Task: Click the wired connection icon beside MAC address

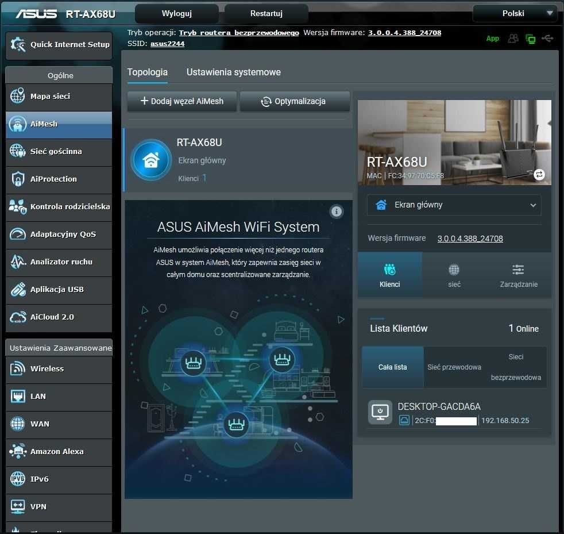Action: click(x=404, y=420)
